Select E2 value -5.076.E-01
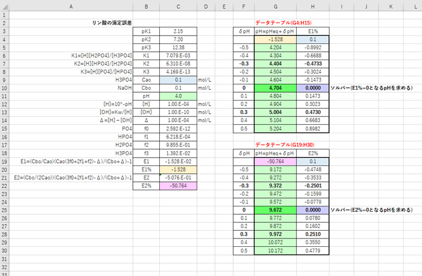 tap(178, 177)
